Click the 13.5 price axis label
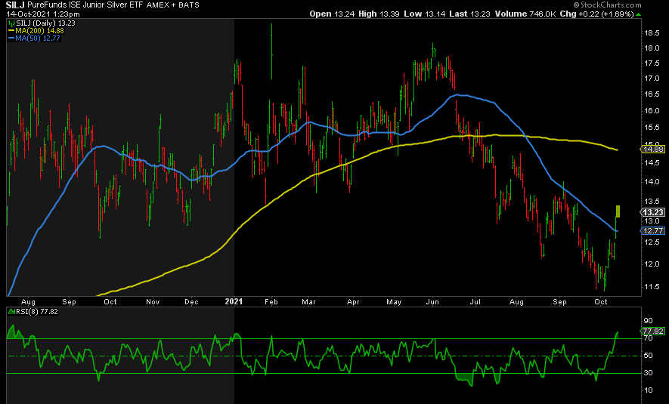Viewport: 669px width, 404px height. [x=652, y=201]
